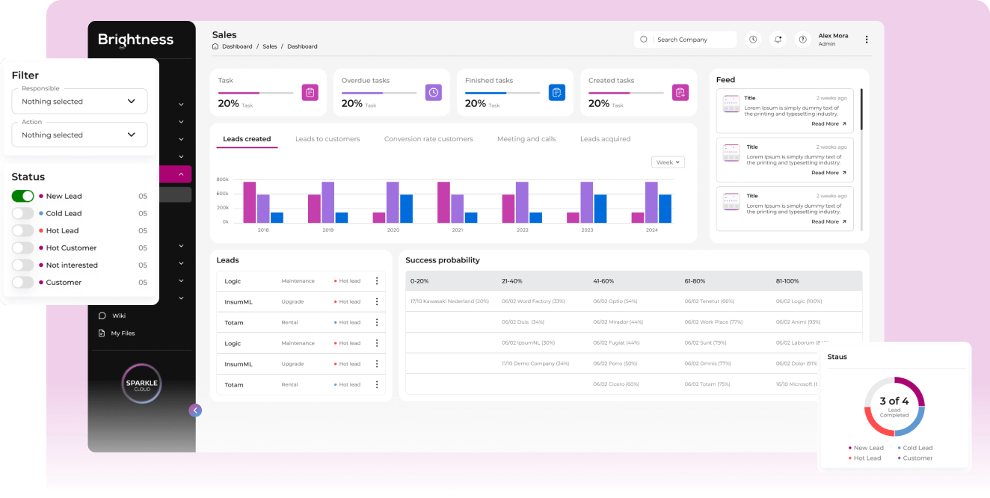Viewport: 990px width, 498px height.
Task: Open notifications bell in top bar
Action: point(778,40)
